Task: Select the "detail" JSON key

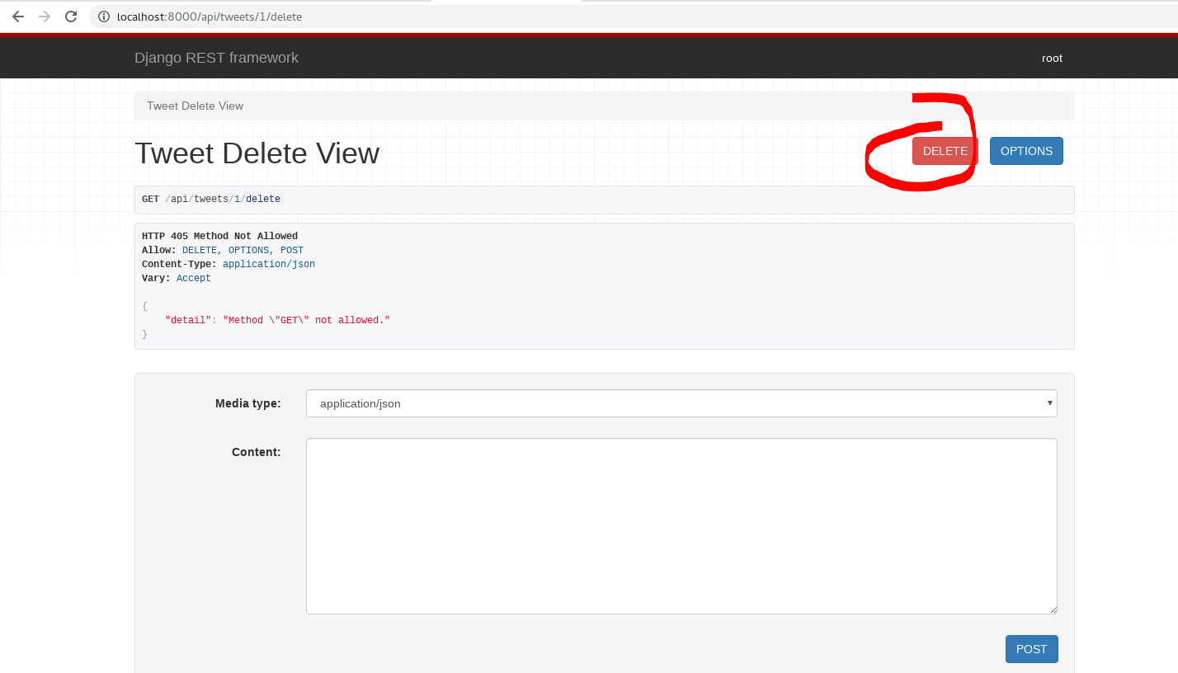Action: (x=188, y=320)
